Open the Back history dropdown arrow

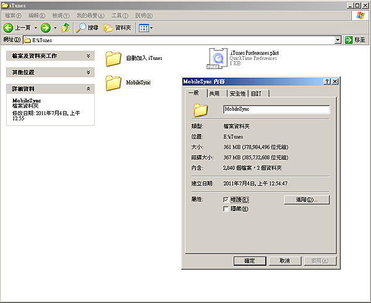[36, 28]
